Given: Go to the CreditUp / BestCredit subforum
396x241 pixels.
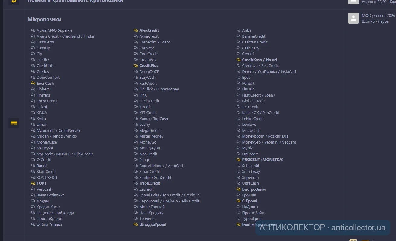Looking at the screenshot, I should coord(261,66).
